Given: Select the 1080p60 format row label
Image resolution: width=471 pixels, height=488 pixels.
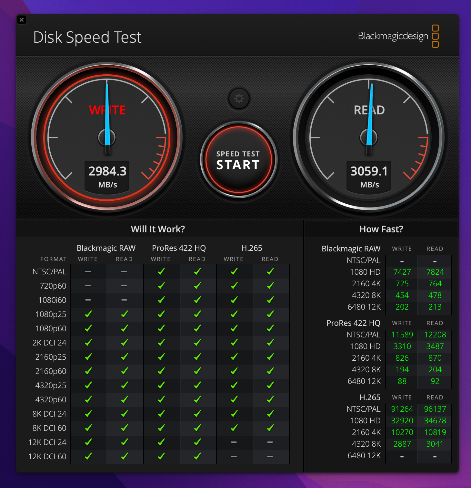Looking at the screenshot, I should pos(51,328).
